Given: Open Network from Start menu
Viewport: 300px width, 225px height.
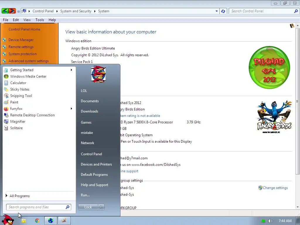Looking at the screenshot, I should (87, 143).
